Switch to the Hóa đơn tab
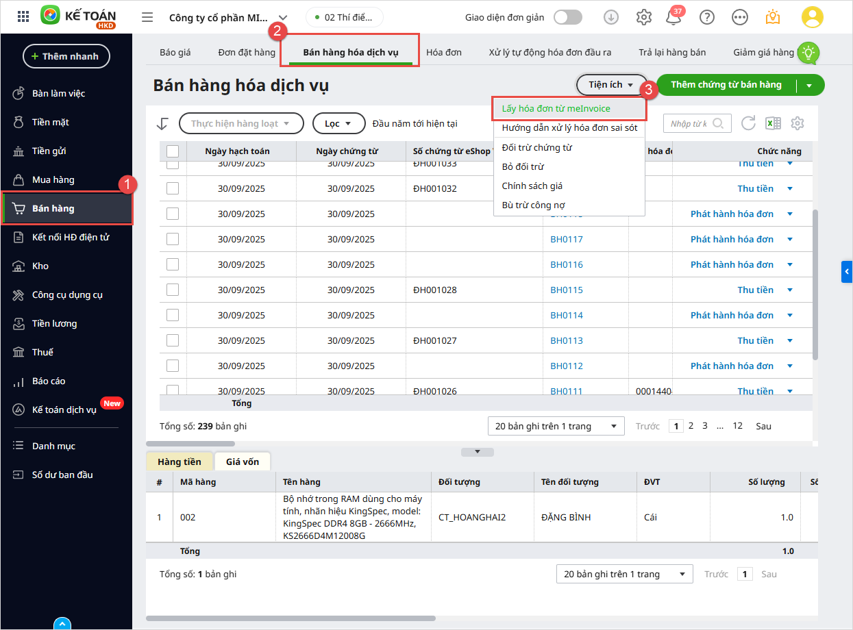This screenshot has width=853, height=630. (443, 52)
